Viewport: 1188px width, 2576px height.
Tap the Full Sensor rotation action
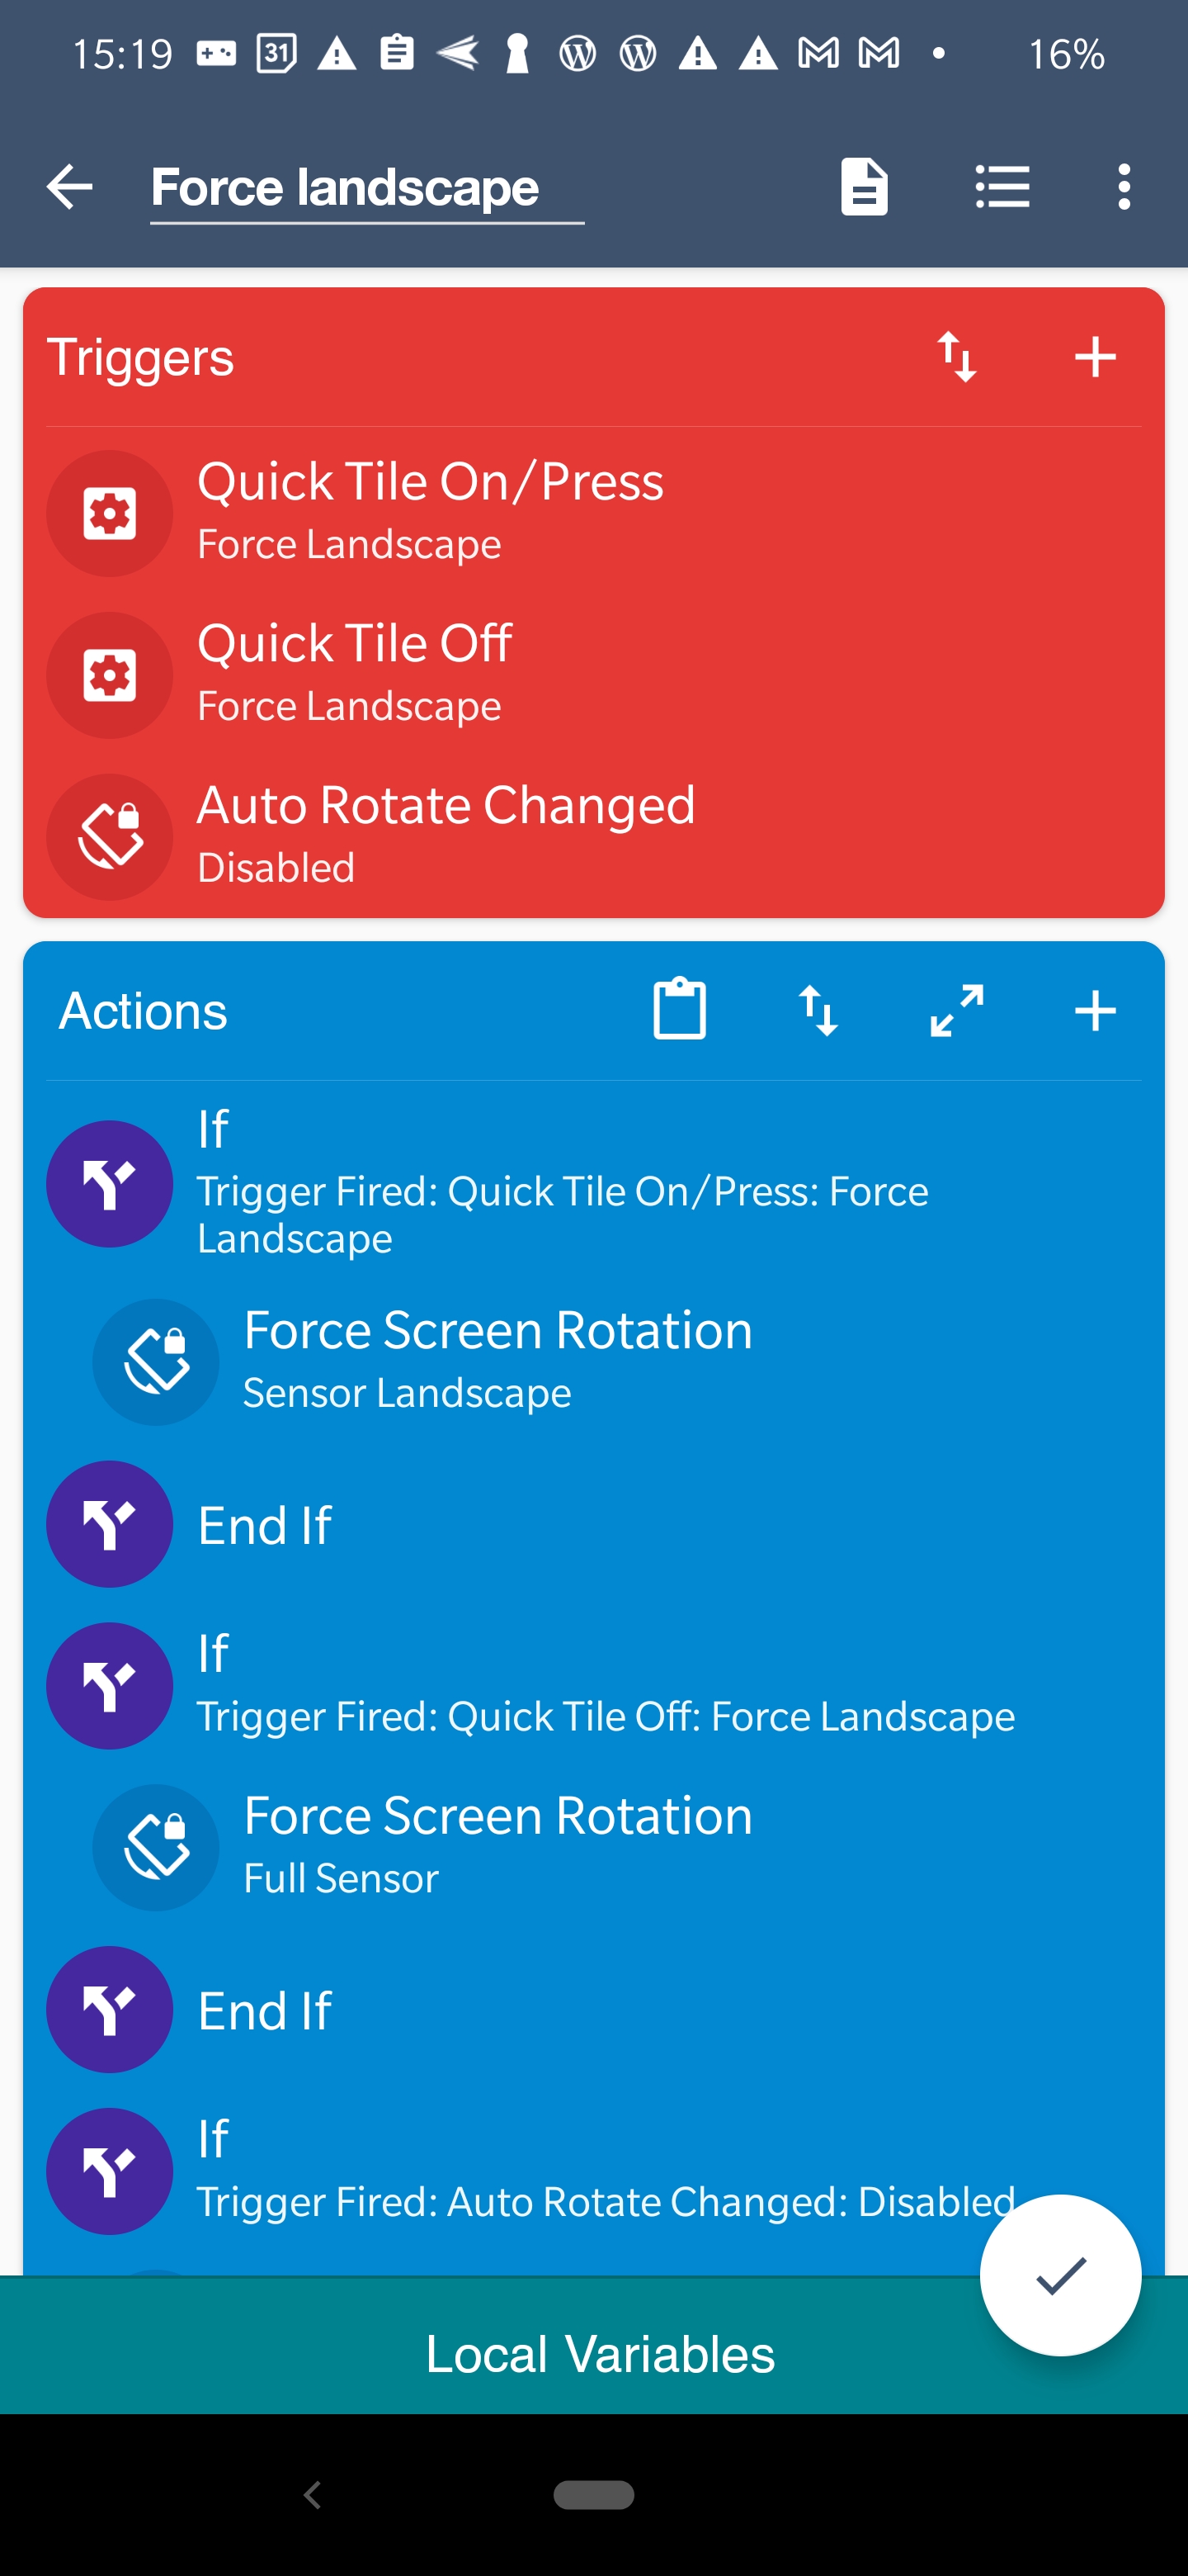[x=497, y=1846]
